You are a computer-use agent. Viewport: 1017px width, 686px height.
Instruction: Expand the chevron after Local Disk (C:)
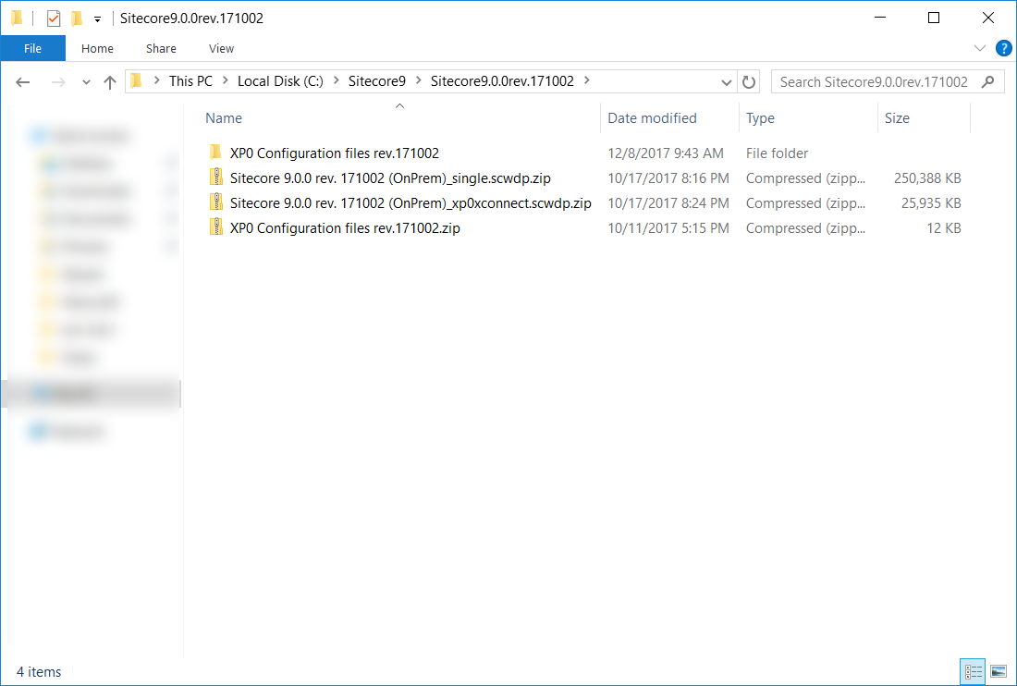336,80
